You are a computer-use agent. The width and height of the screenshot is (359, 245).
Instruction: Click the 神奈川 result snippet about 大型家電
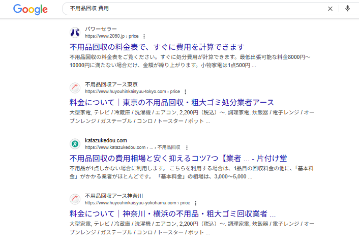coord(192,228)
